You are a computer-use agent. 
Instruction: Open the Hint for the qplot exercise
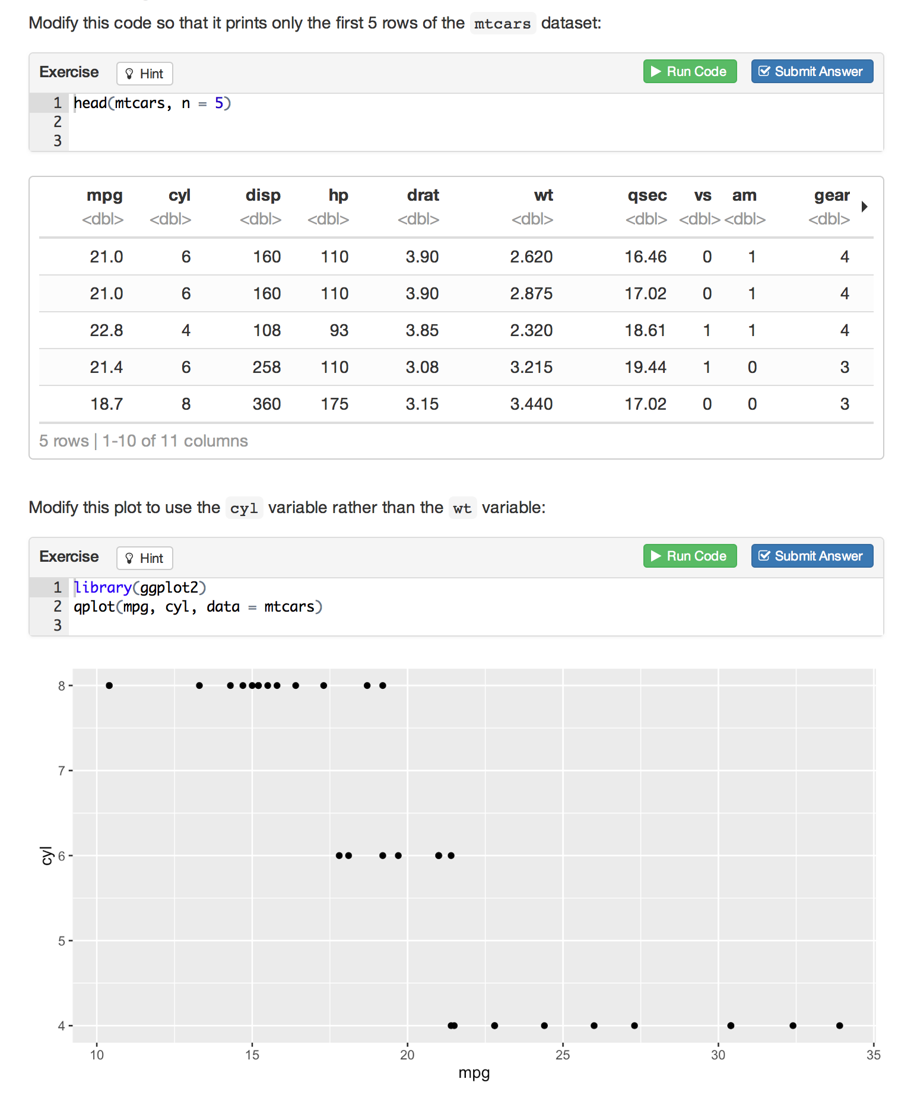144,558
